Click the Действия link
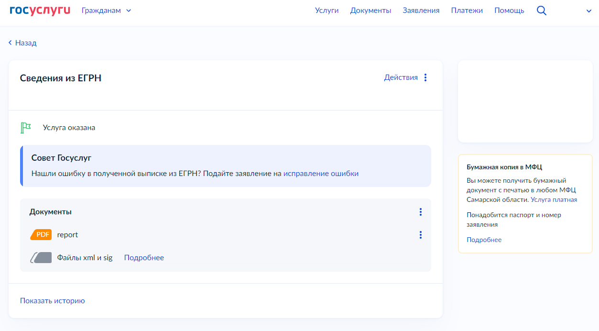This screenshot has width=599, height=331. [x=401, y=77]
